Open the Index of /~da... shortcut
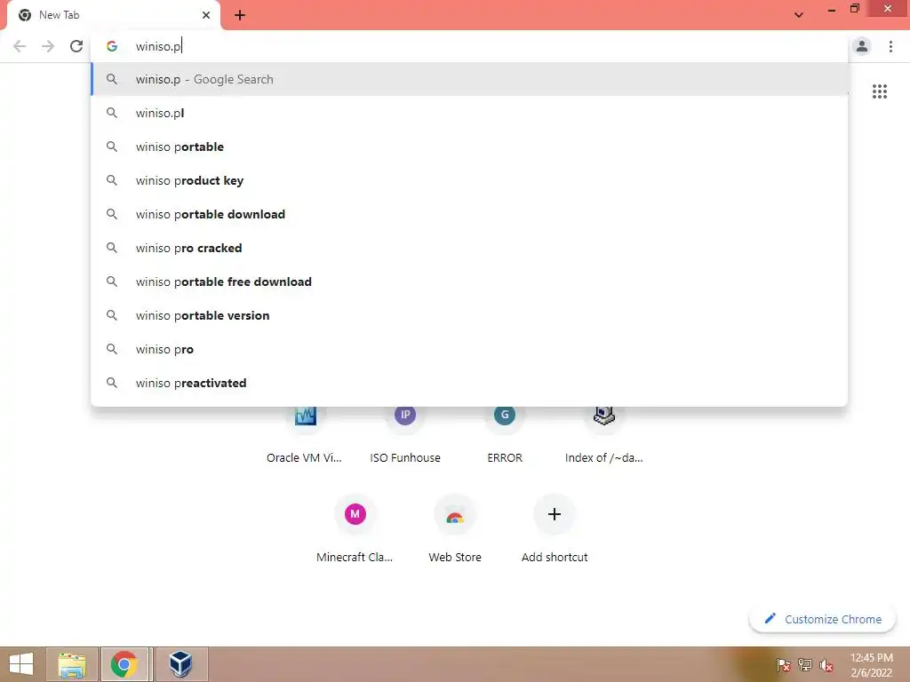The image size is (910, 682). (x=604, y=435)
